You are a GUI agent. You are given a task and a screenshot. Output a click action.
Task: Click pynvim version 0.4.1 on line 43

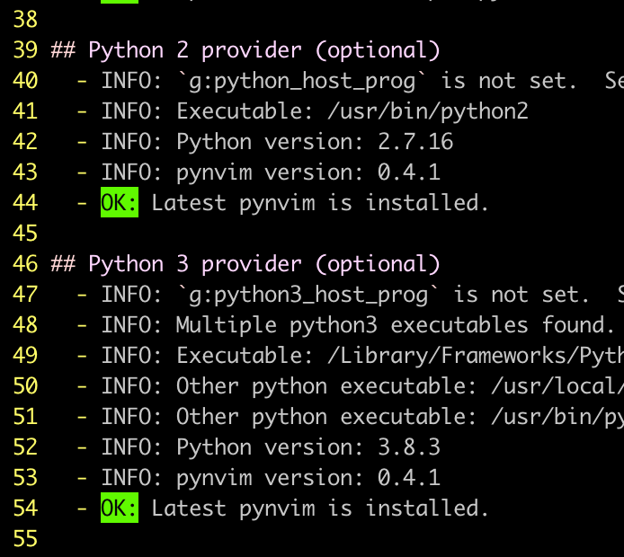[x=308, y=173]
